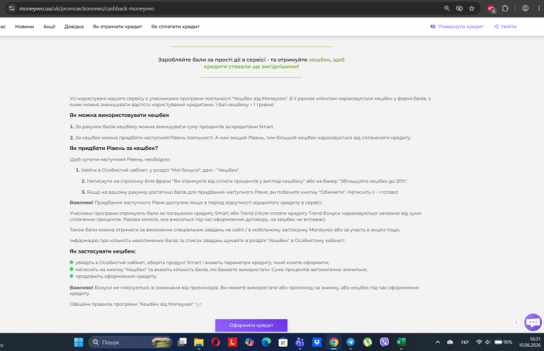The image size is (544, 351).
Task: Click the zoom magnifier icon in address bar
Action: click(x=447, y=8)
